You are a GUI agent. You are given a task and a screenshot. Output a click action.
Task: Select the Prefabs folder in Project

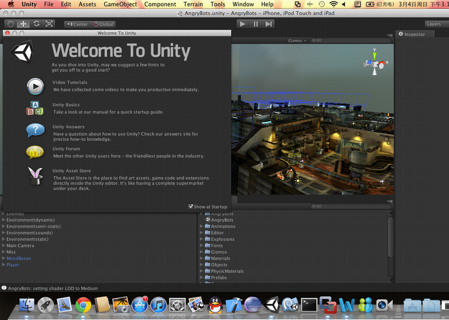(x=216, y=277)
